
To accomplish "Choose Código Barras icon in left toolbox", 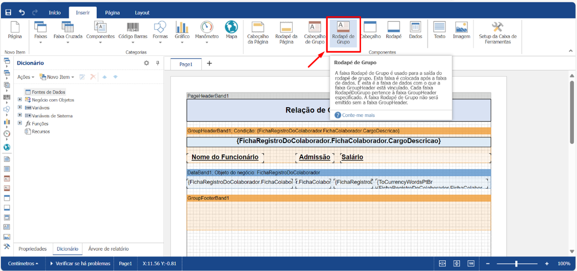I will click(7, 97).
